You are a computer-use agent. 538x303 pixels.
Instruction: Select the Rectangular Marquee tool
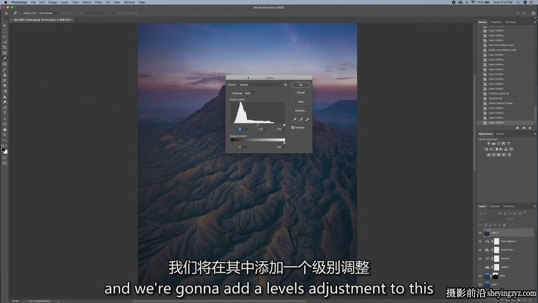5,31
